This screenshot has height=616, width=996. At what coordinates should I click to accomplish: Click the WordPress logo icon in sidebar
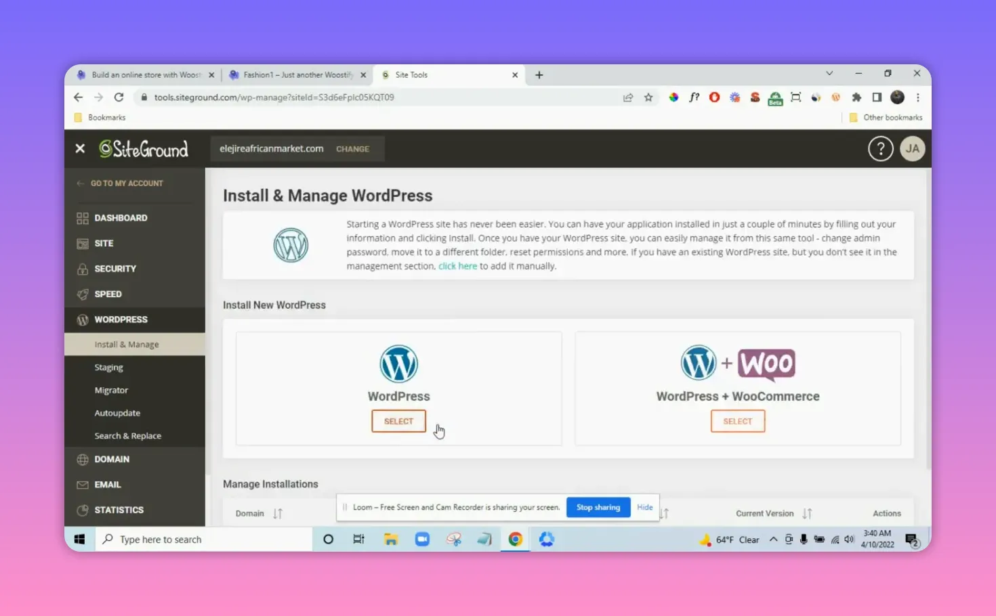point(82,319)
